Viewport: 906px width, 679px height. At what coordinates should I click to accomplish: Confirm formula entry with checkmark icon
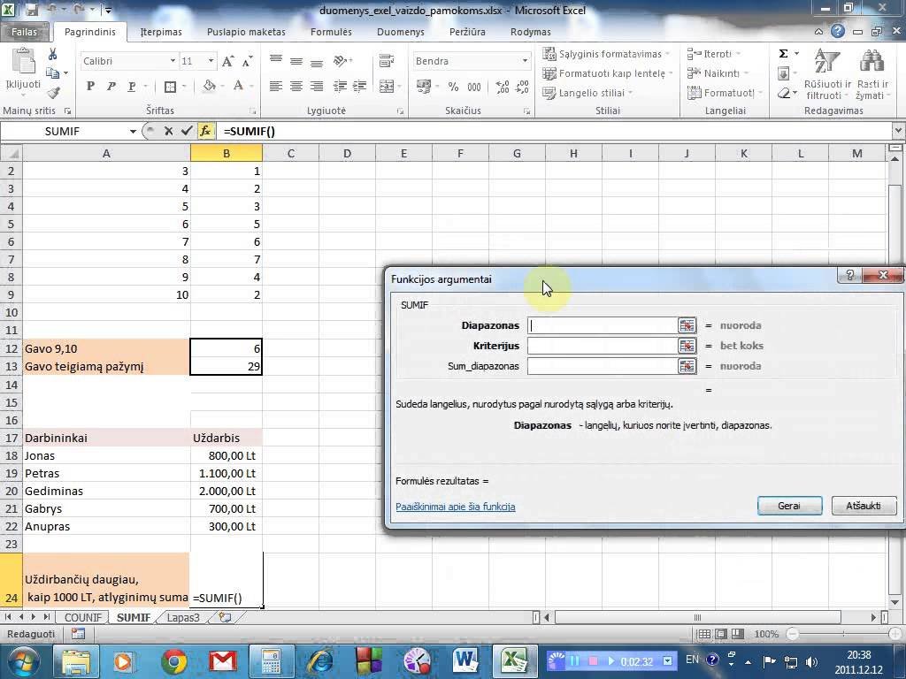(186, 131)
